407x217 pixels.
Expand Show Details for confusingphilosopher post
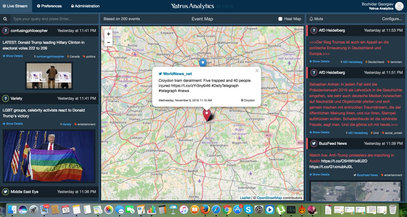(13, 56)
